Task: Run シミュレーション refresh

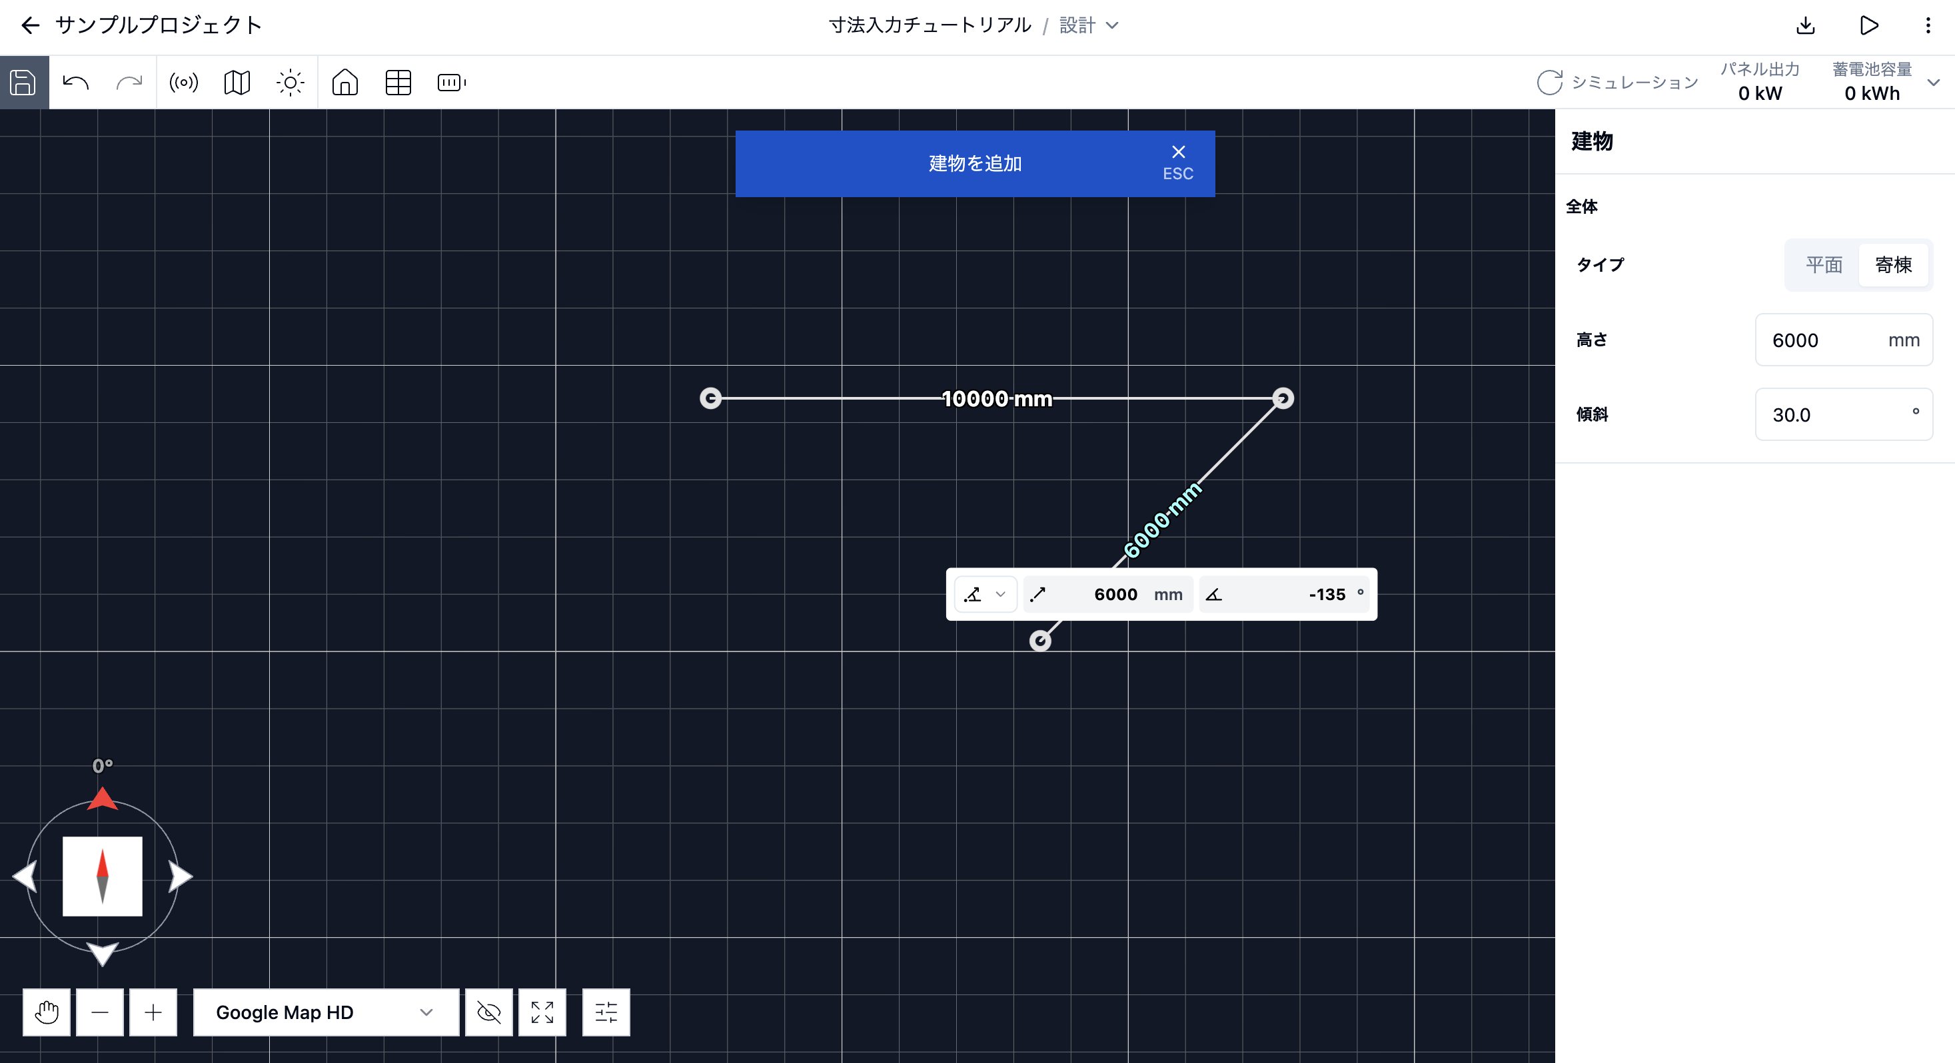Action: 1617,82
